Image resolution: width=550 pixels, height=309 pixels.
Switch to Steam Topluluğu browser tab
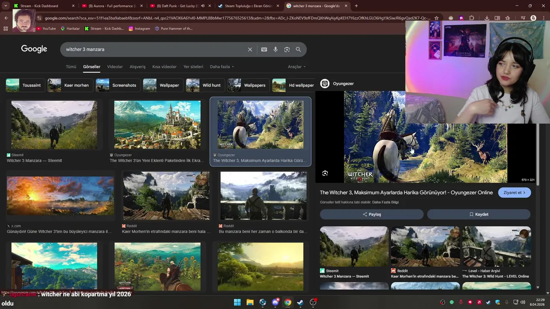(248, 6)
